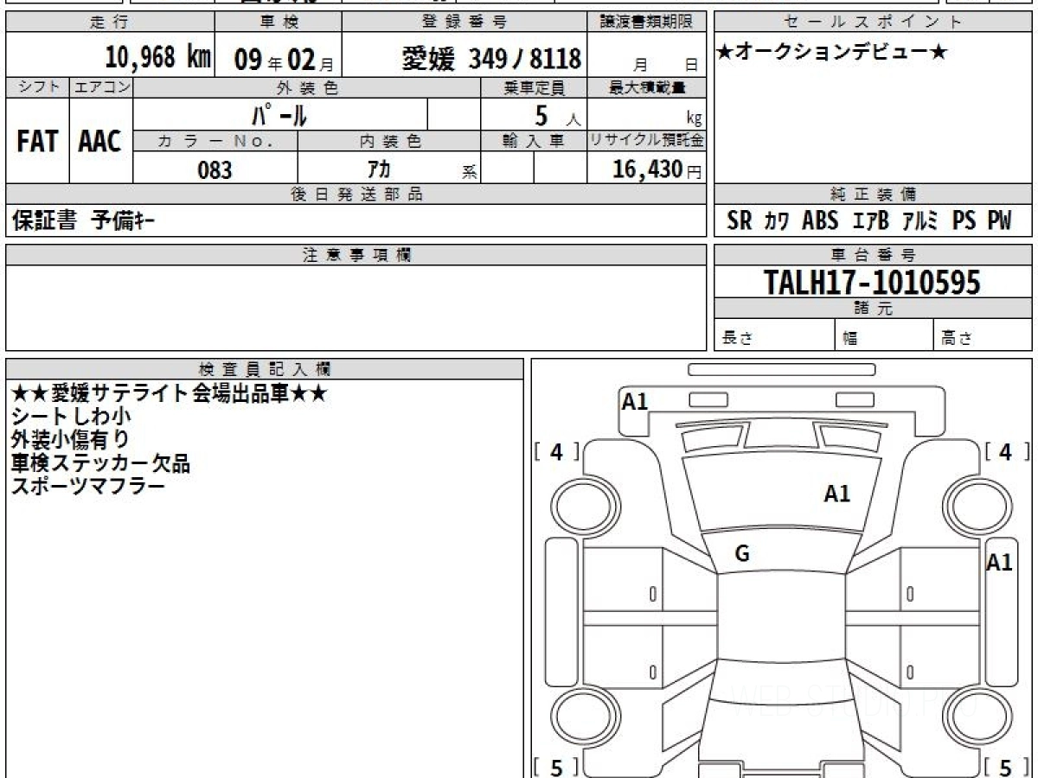Screen dimensions: 1038x778
Task: Select the アルミ equipment code
Action: click(921, 221)
